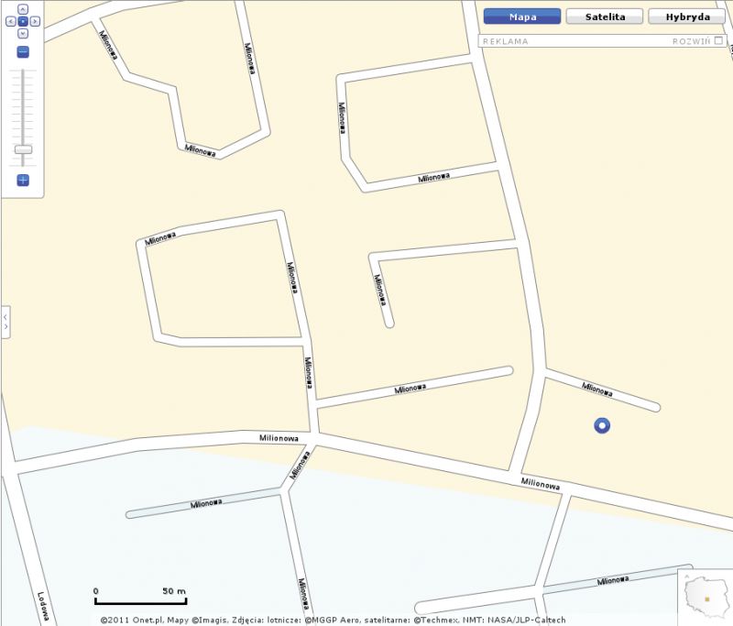Zoom out with the minus button

click(23, 52)
